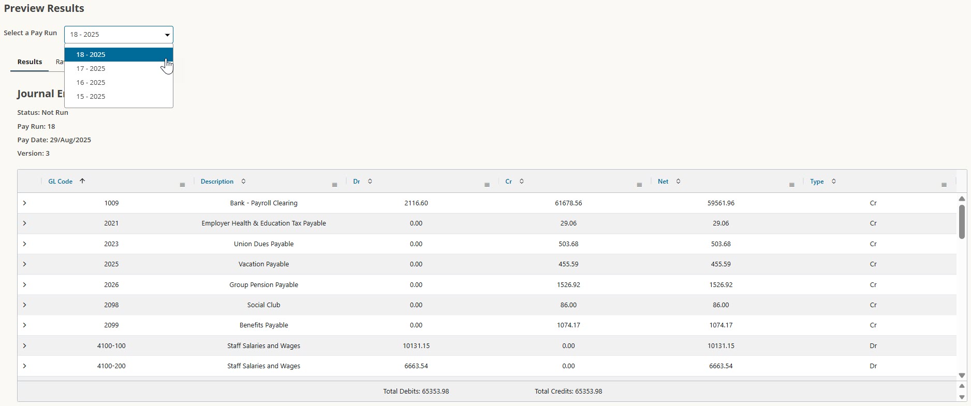
Task: Click the Pay Date: 29/Aug/2025 text
Action: coord(54,140)
